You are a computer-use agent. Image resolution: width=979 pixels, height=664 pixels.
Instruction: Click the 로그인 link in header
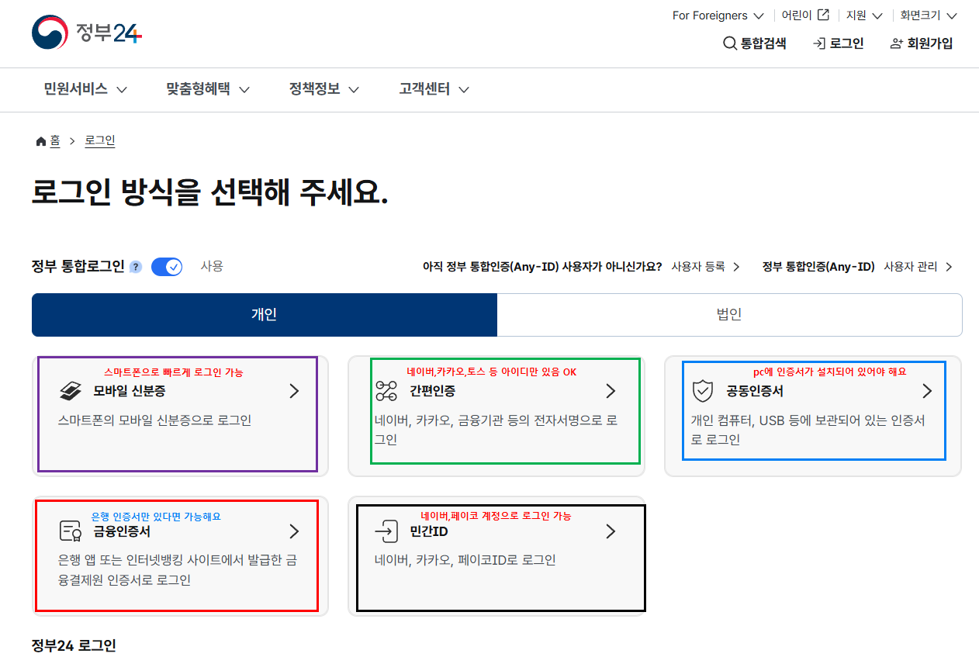click(838, 43)
